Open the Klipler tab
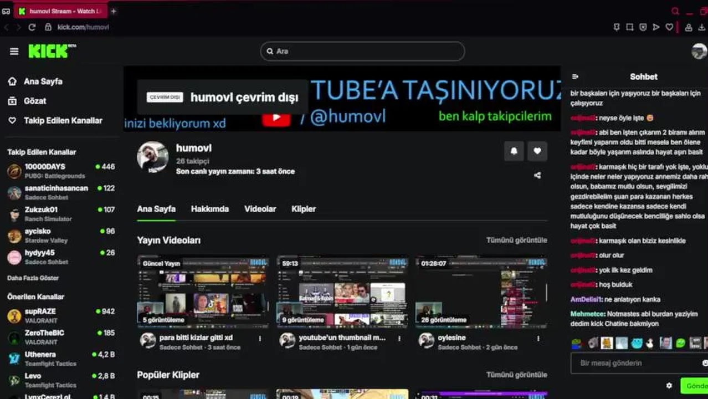The height and width of the screenshot is (399, 708). pos(304,209)
